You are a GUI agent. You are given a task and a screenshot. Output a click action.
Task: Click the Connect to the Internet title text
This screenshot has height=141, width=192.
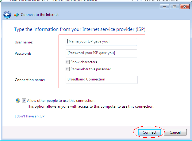[x=40, y=15]
